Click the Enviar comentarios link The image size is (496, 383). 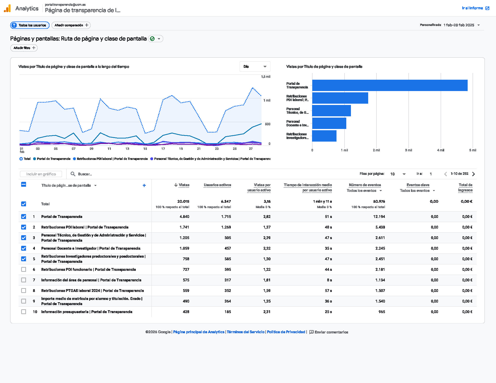click(331, 332)
